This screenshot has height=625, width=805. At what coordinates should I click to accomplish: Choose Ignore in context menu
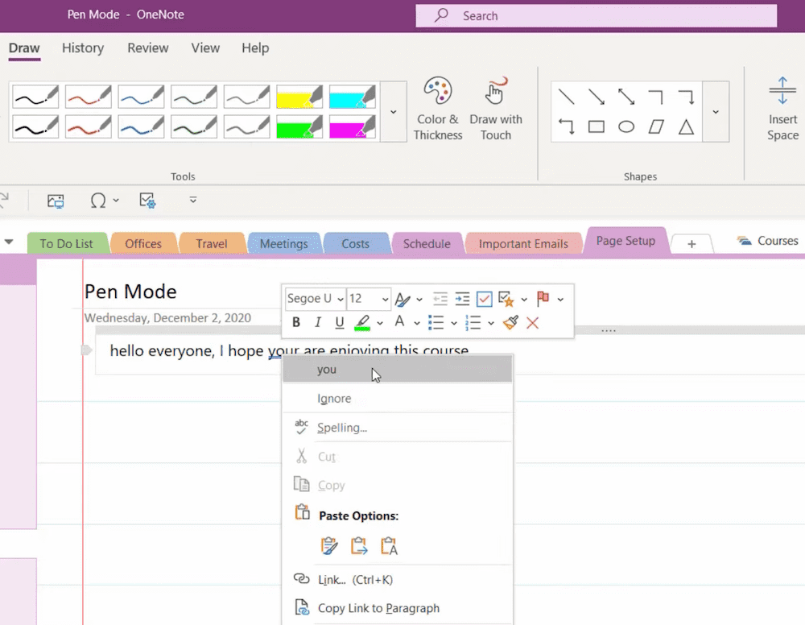pyautogui.click(x=398, y=399)
